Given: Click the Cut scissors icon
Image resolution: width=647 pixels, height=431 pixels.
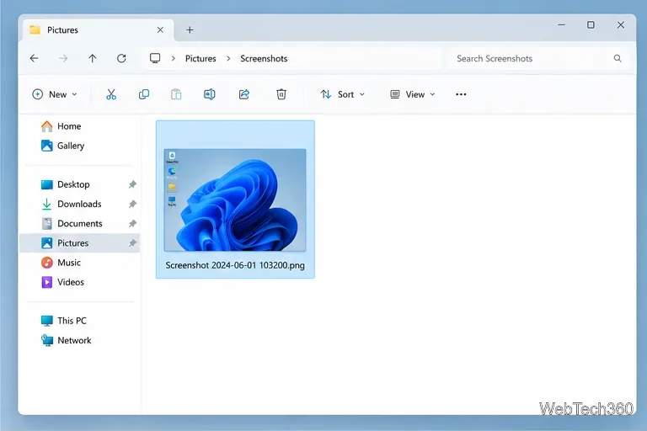Looking at the screenshot, I should pos(111,94).
